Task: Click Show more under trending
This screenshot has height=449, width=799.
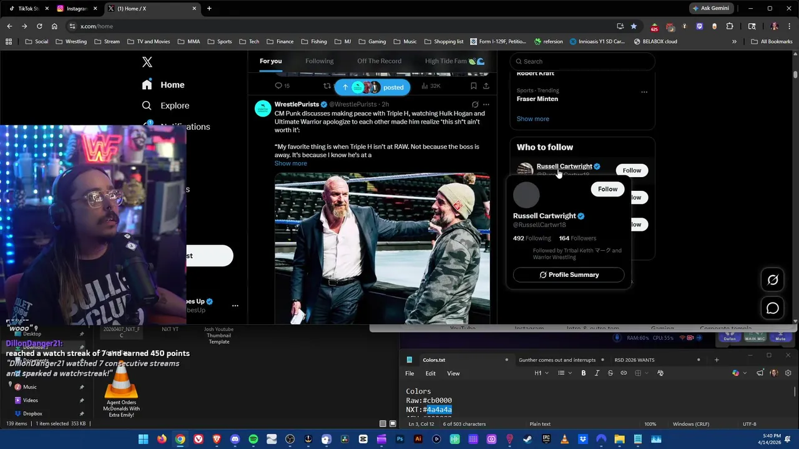Action: click(532, 118)
